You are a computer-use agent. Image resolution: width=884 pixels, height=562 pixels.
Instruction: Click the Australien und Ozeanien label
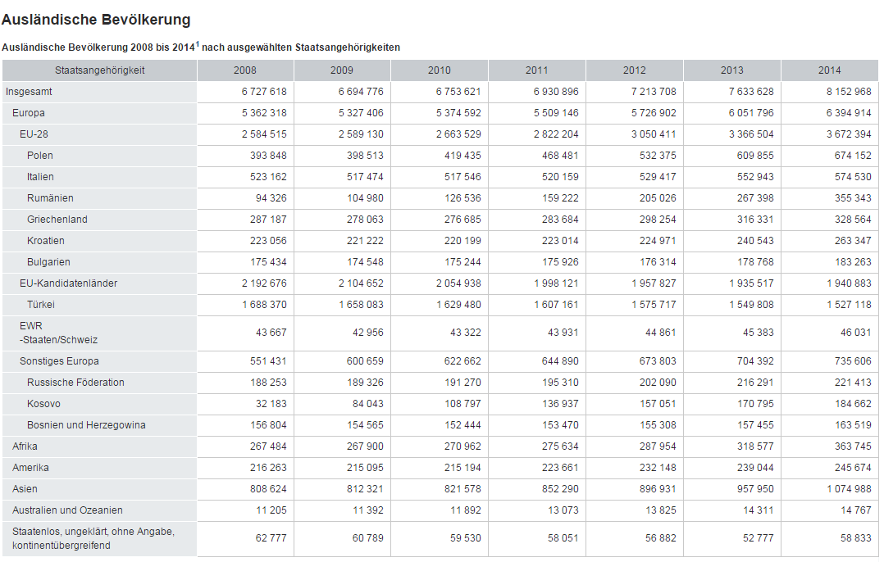click(67, 510)
